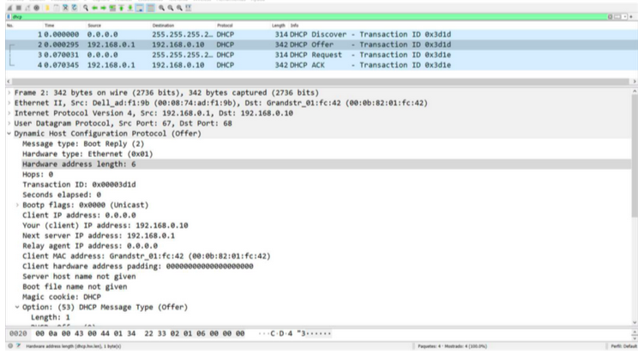Click hex byte 06 in bytes pane
The width and height of the screenshot is (638, 354).
tap(201, 333)
